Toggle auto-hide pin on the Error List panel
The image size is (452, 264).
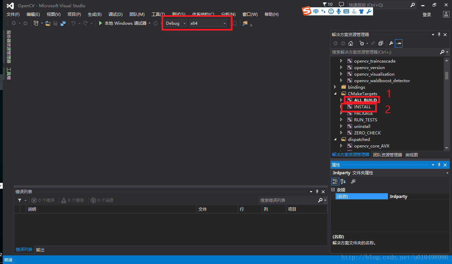tap(317, 191)
